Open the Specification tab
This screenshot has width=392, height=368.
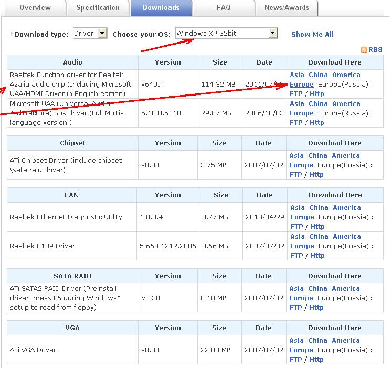tap(98, 8)
